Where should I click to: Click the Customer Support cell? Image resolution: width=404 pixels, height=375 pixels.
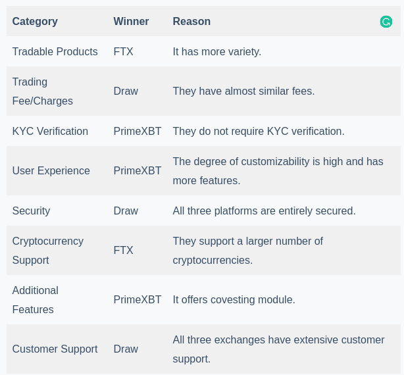55,349
